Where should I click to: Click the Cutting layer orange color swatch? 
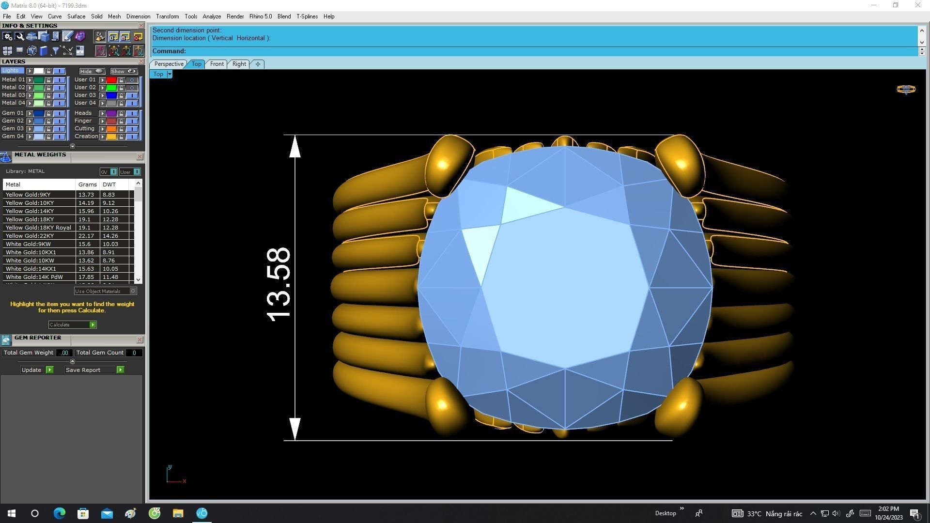[x=111, y=129]
